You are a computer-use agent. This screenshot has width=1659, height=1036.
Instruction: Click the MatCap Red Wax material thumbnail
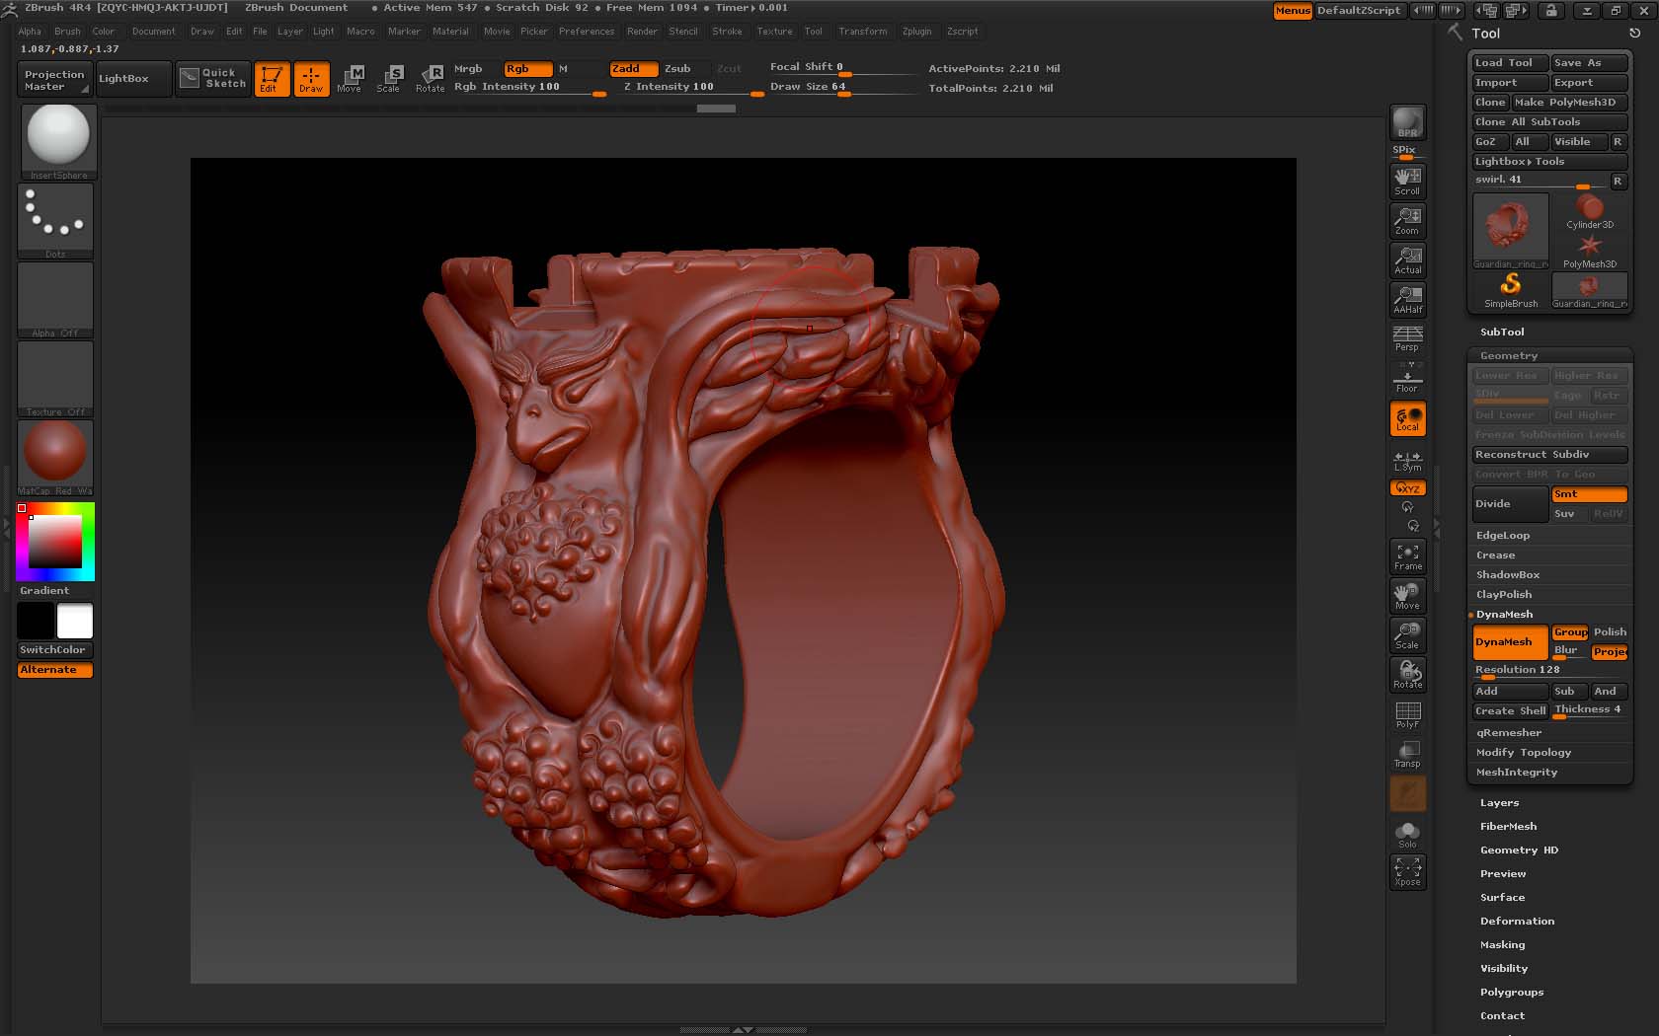[55, 454]
